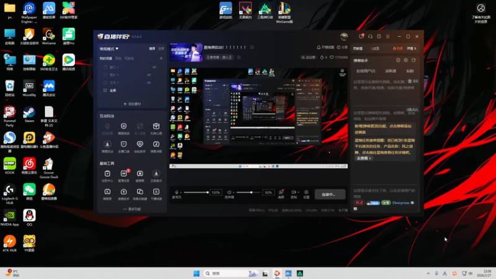Expand the 常规模式 mode dropdown

point(109,49)
